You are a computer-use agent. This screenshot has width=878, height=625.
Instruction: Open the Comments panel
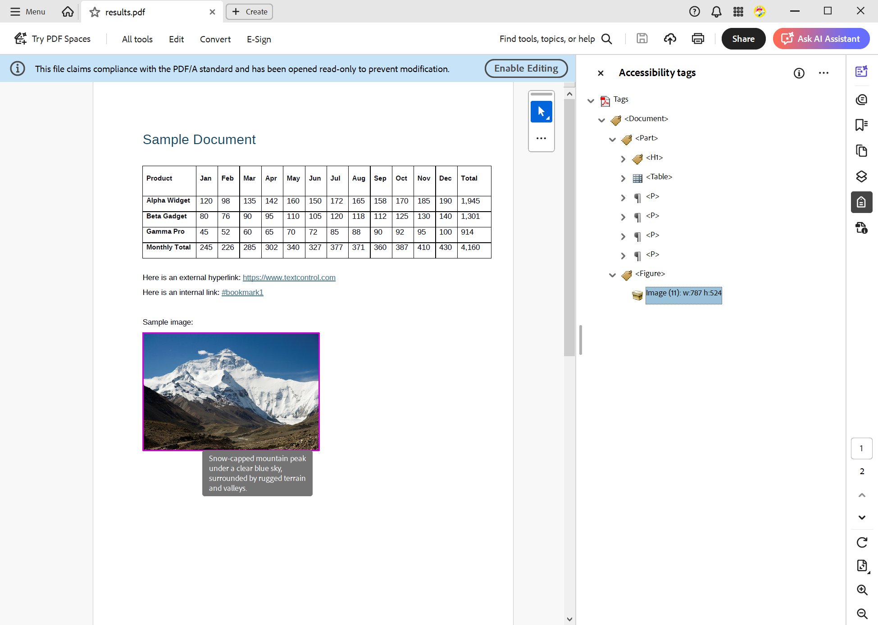861,100
